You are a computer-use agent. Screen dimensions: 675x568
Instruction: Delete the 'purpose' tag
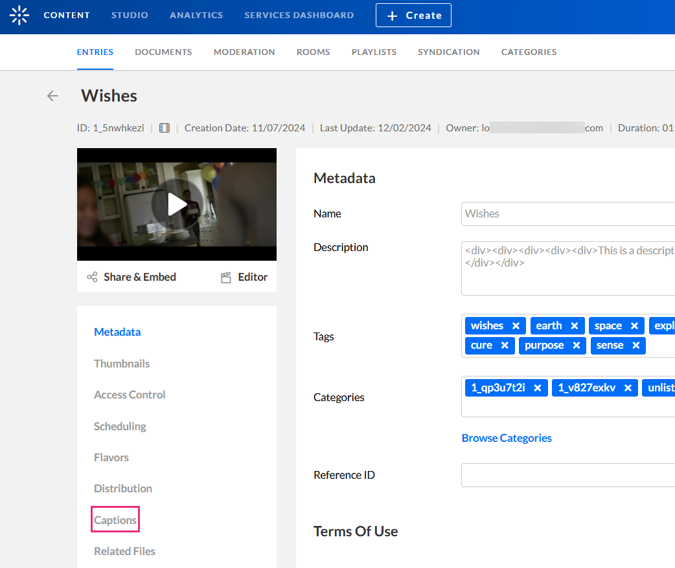(576, 345)
